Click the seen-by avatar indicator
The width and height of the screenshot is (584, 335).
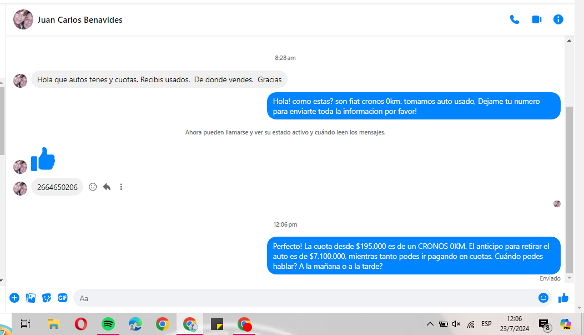(557, 204)
